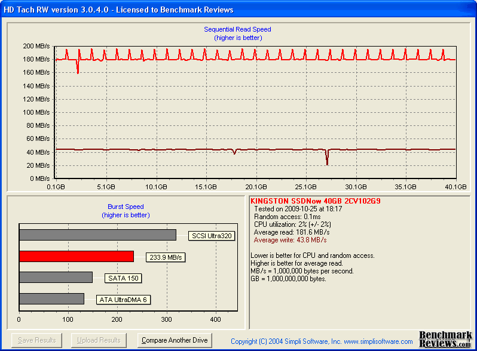Select the gray ATA UltraDMA 6 bar
Screen dimensions: 477x351
pos(51,298)
